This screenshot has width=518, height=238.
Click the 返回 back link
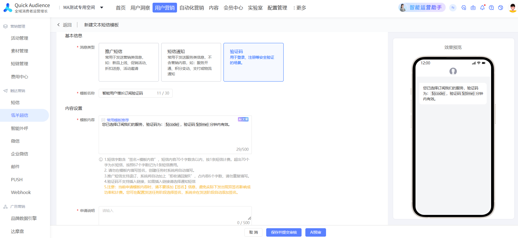(x=64, y=25)
